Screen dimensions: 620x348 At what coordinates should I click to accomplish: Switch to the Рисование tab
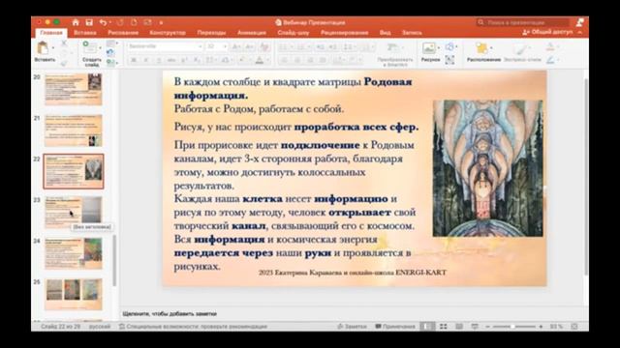coord(123,33)
